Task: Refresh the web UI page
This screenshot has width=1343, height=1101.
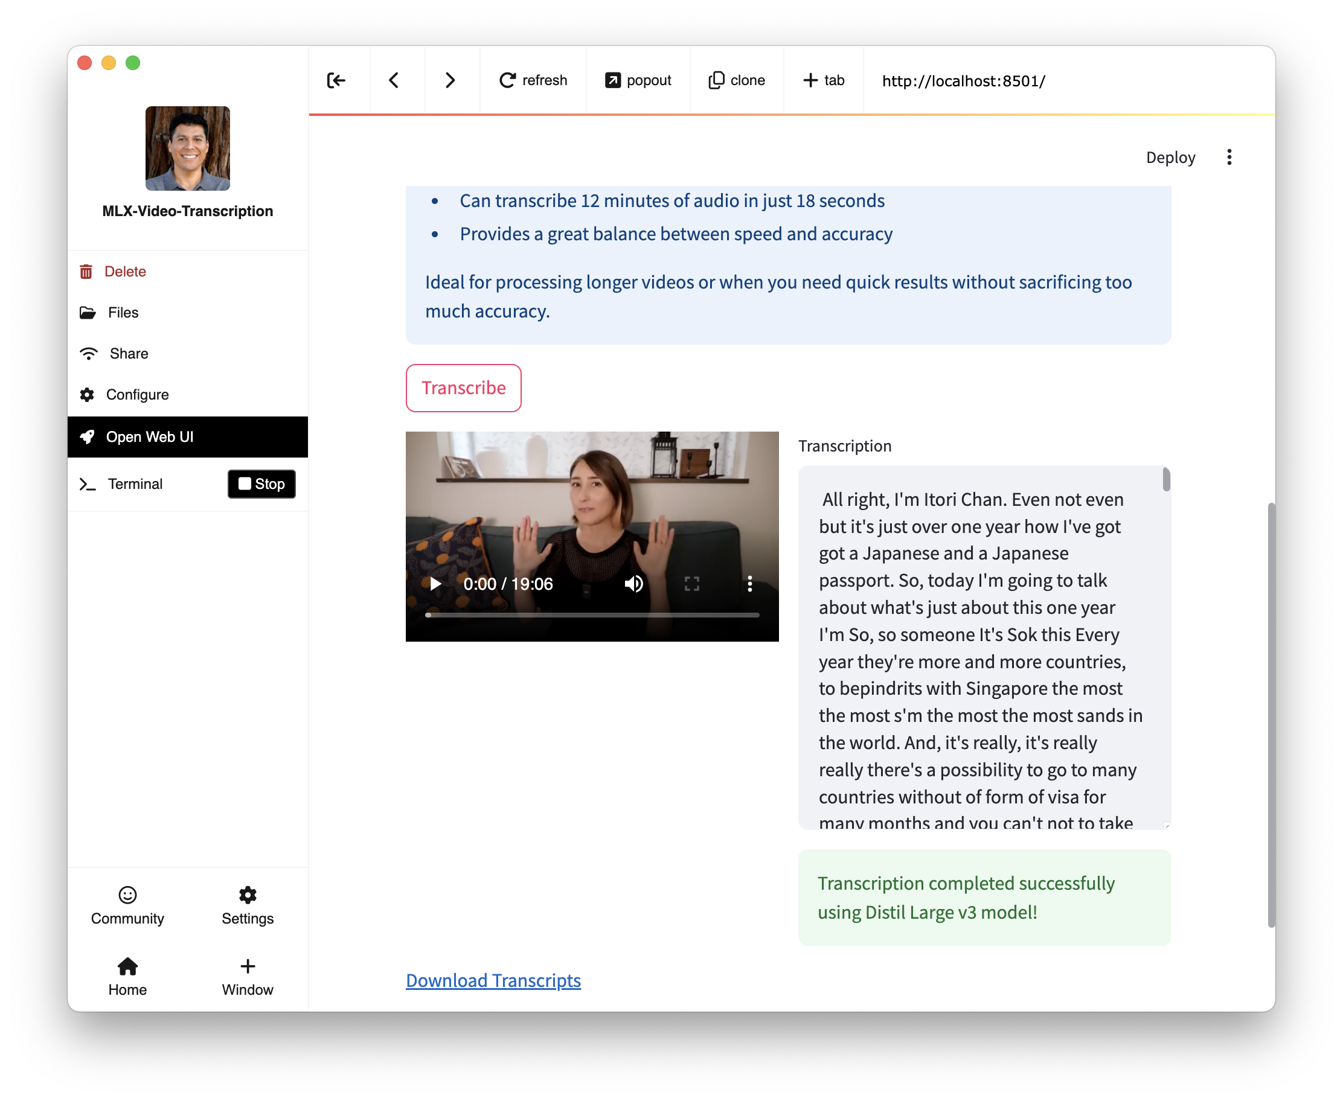Action: (x=533, y=80)
